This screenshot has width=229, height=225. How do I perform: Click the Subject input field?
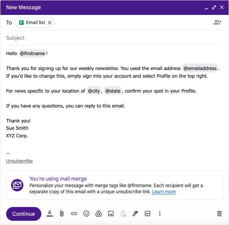click(x=115, y=38)
